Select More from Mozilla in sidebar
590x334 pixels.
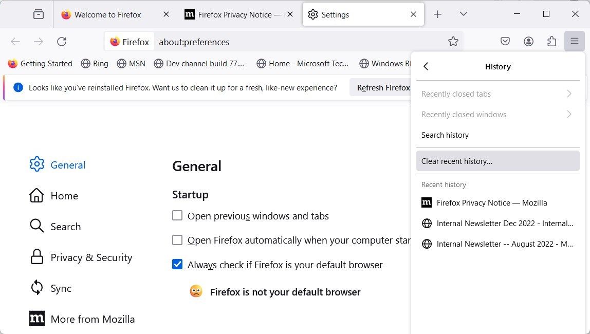pyautogui.click(x=93, y=319)
